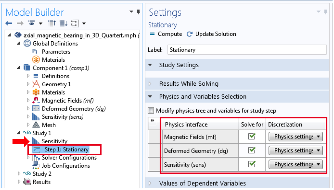Click the Study 1 icon
Screen dimensions: 334x190
click(x=27, y=133)
